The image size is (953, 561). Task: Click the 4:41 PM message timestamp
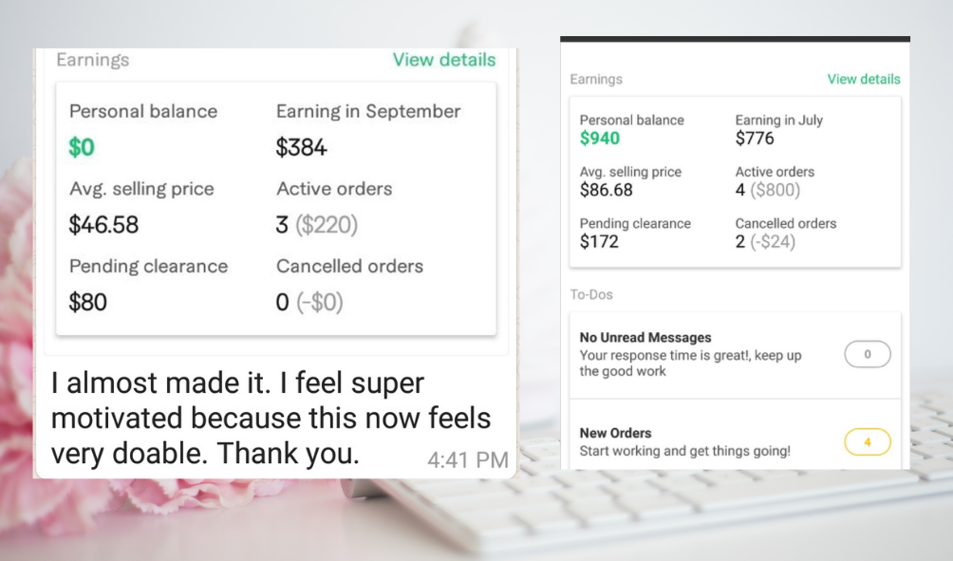(467, 460)
